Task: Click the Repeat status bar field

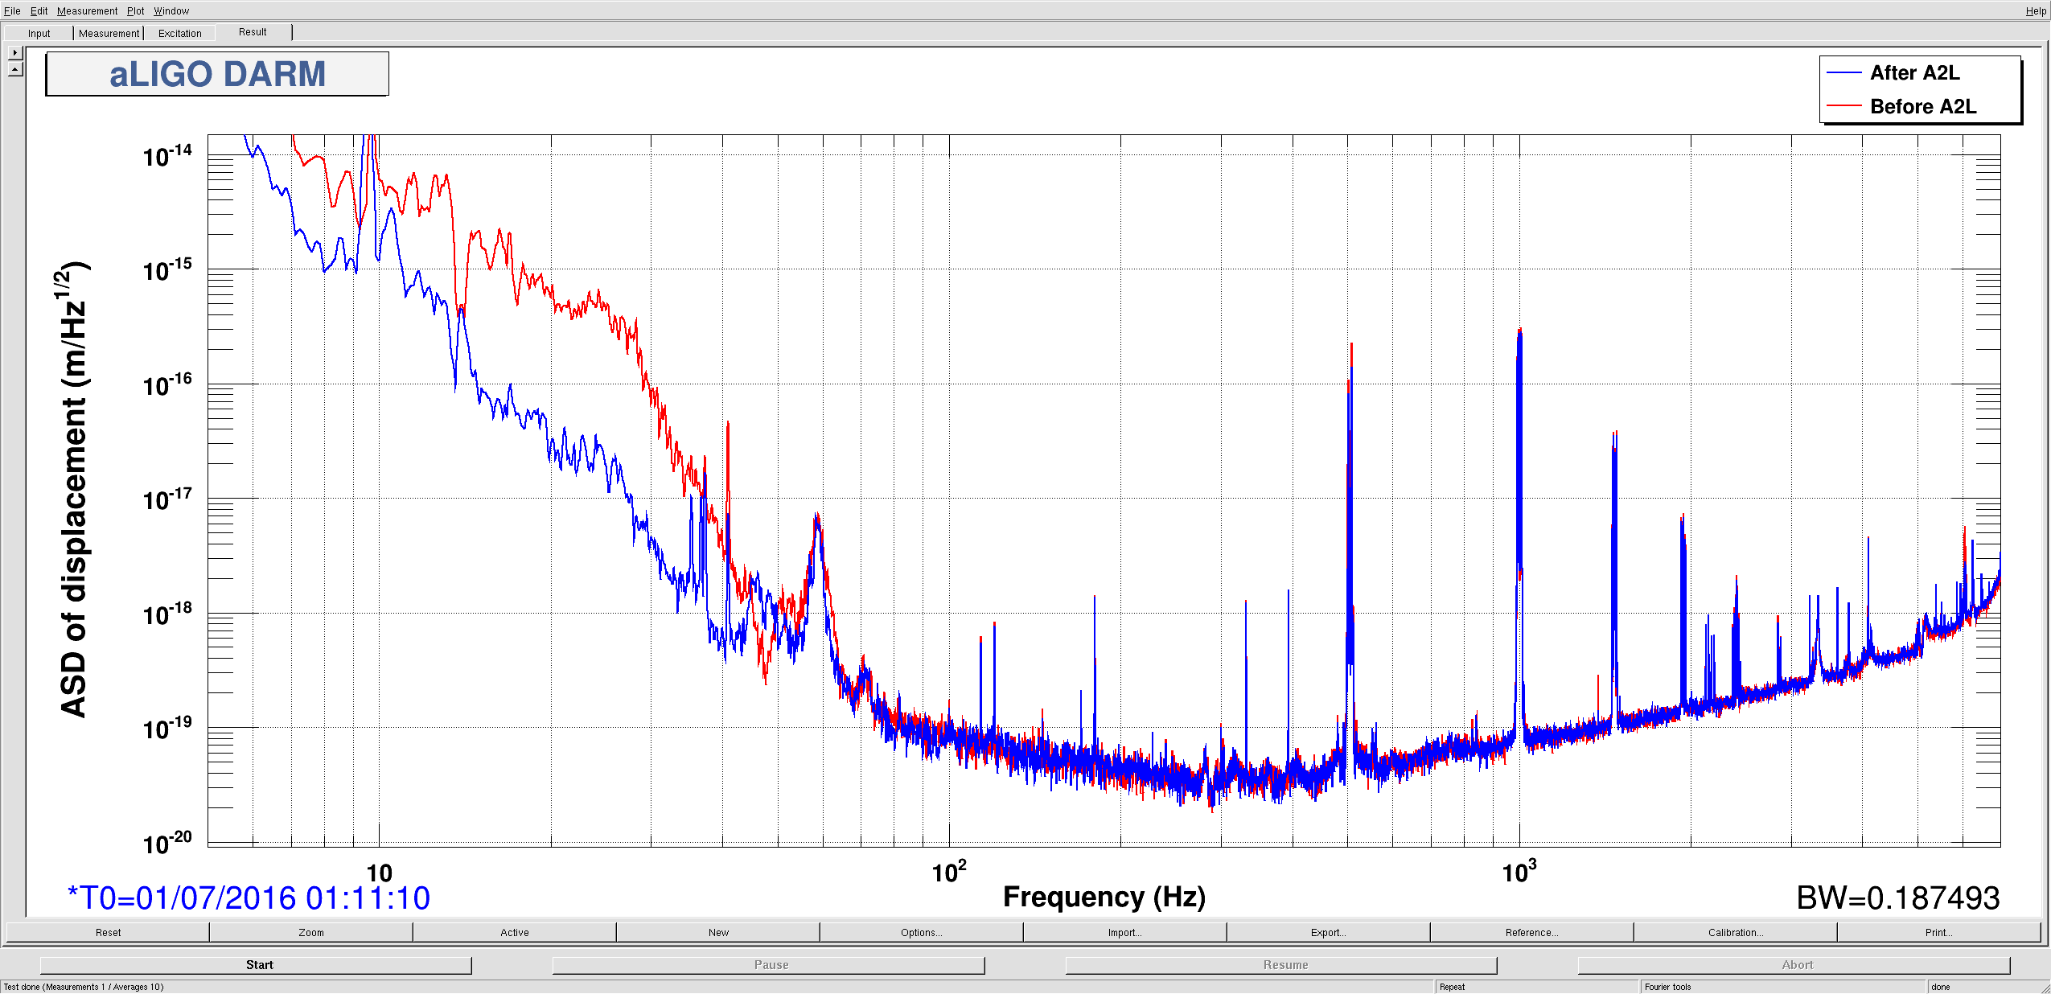Action: (1536, 987)
